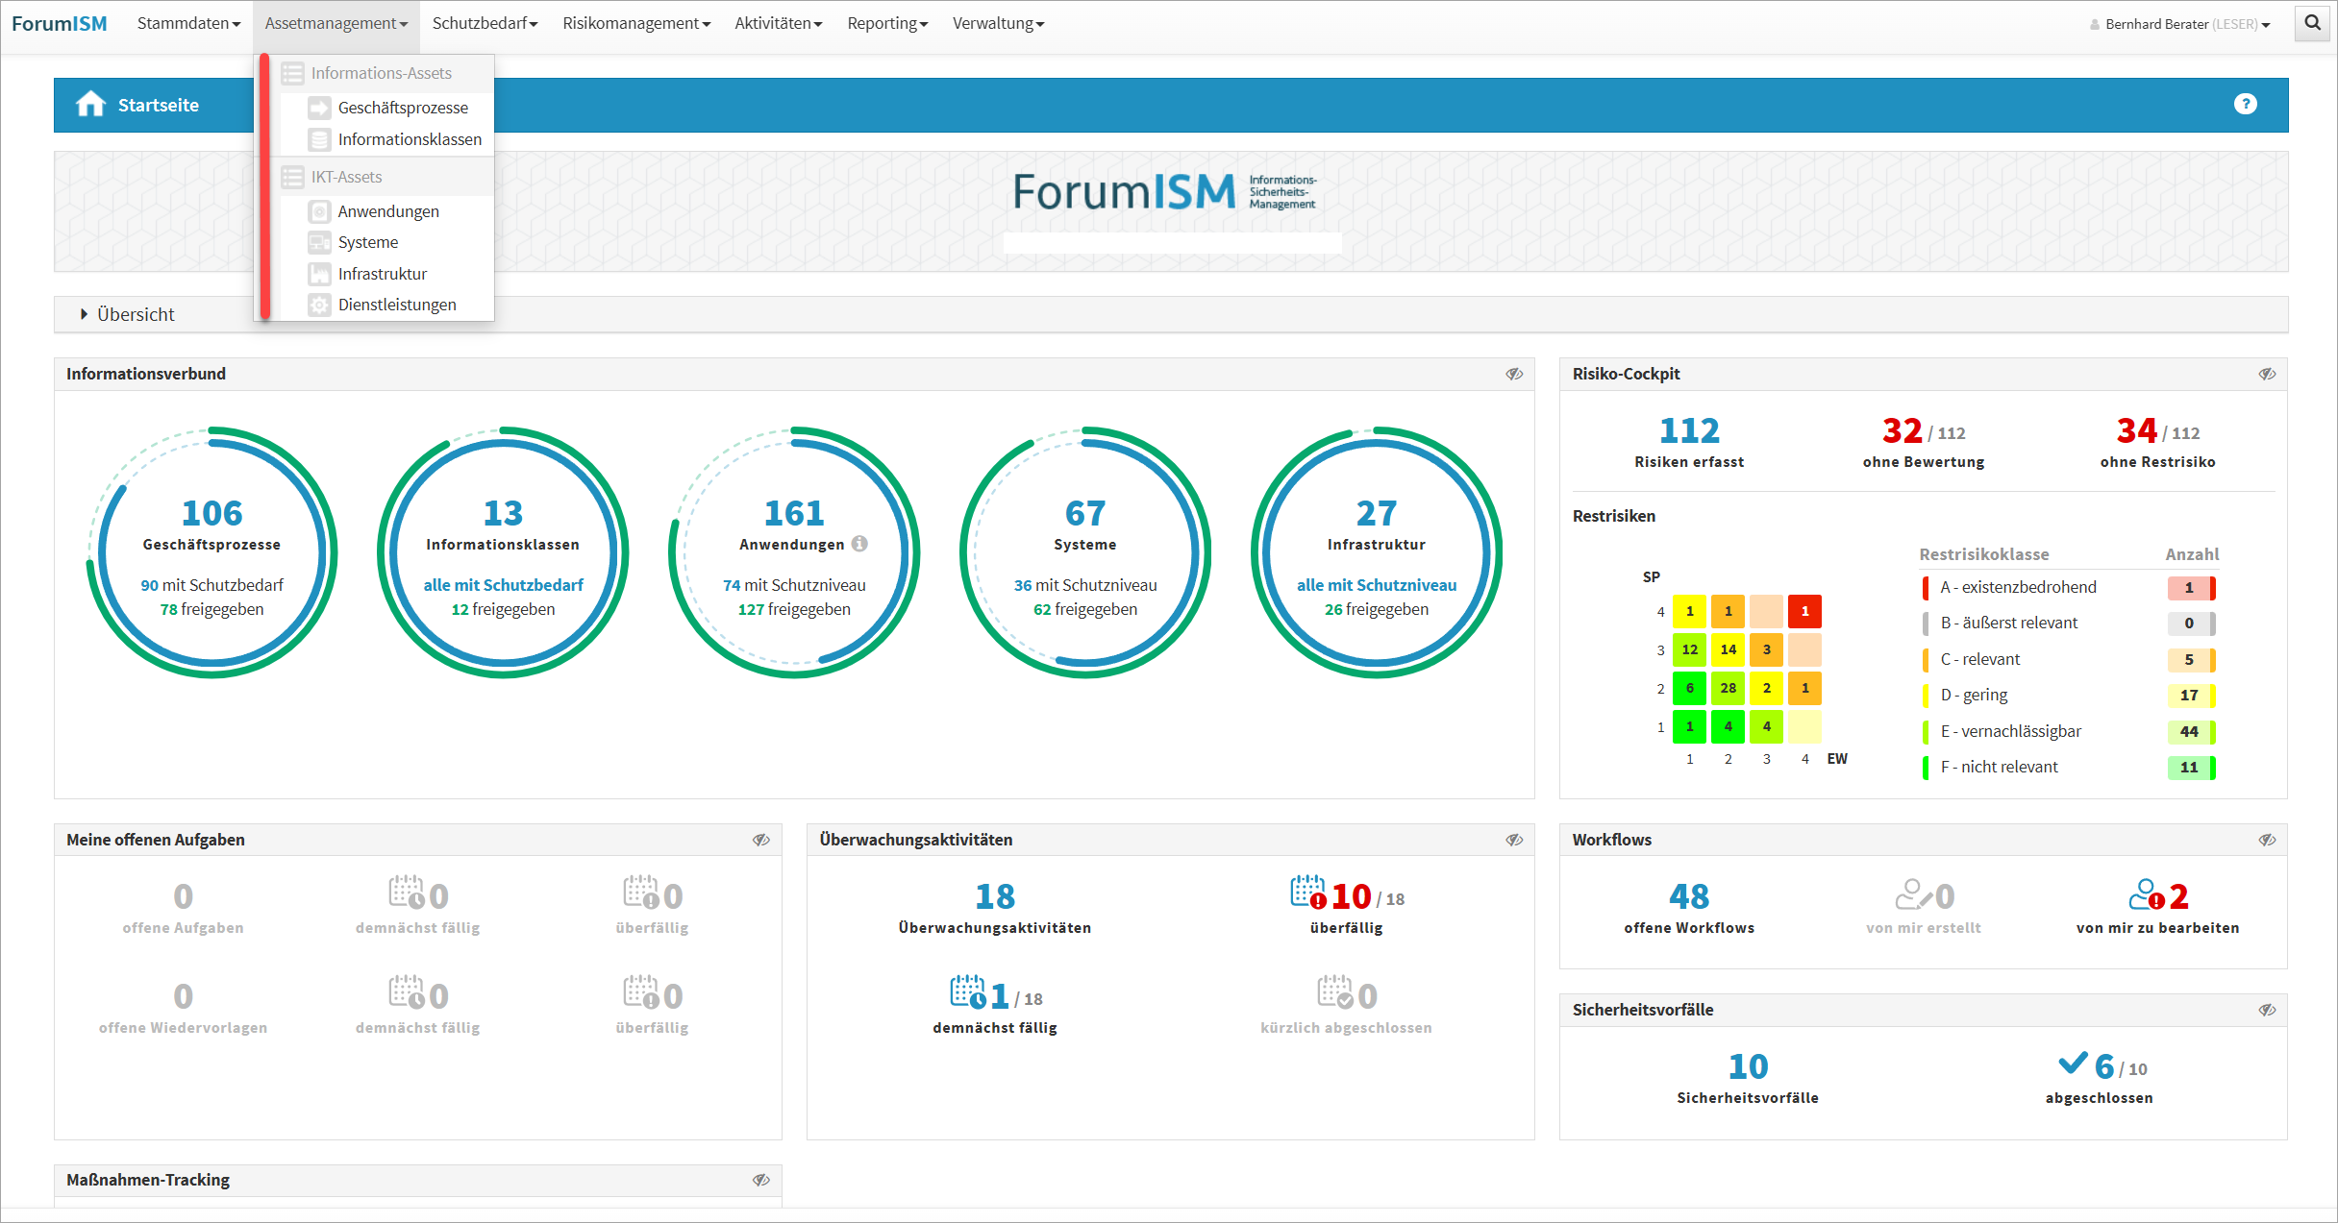Click the red risk matrix cell with 1

(x=1804, y=611)
